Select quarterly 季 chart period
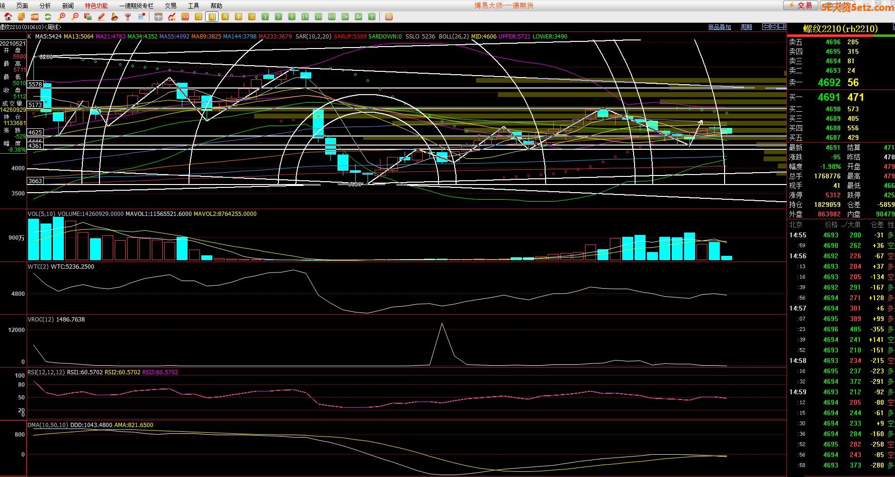 [239, 17]
